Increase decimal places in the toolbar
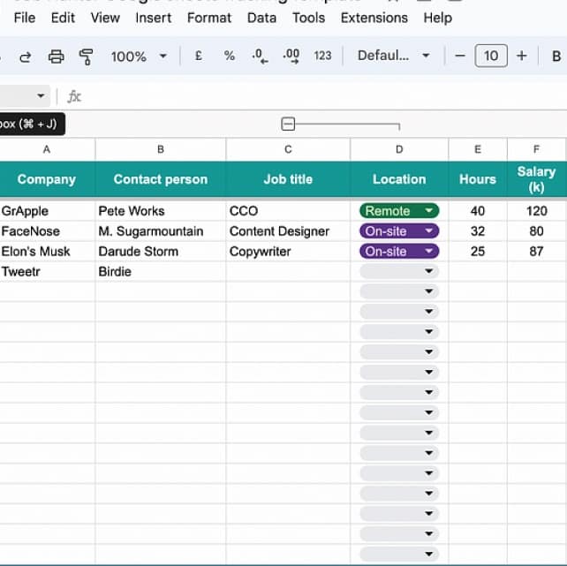Viewport: 567px width, 566px height. point(291,56)
